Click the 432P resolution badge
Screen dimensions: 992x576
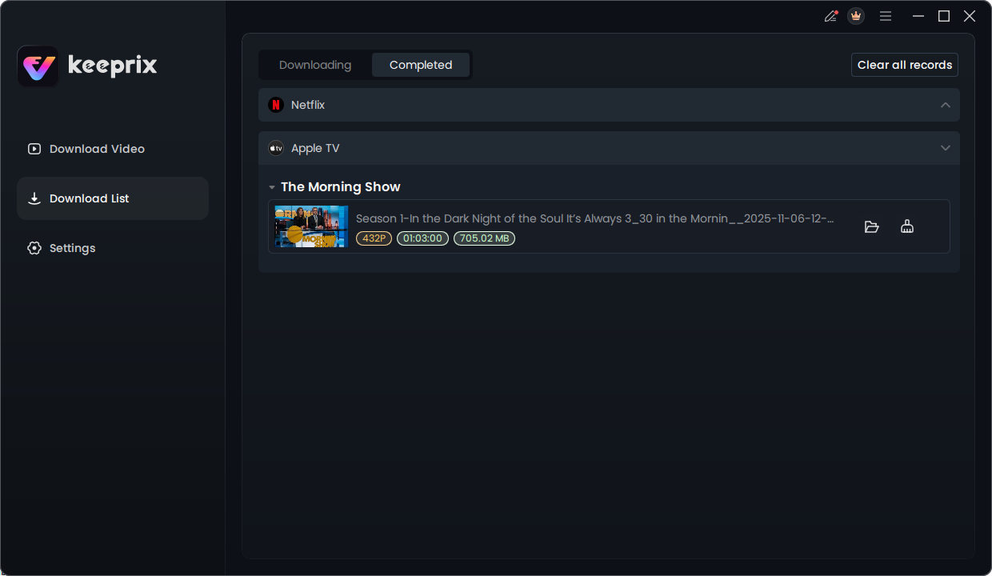coord(374,238)
